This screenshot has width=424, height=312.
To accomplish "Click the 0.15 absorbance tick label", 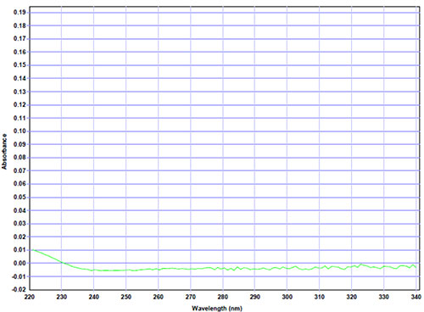I will click(x=20, y=65).
